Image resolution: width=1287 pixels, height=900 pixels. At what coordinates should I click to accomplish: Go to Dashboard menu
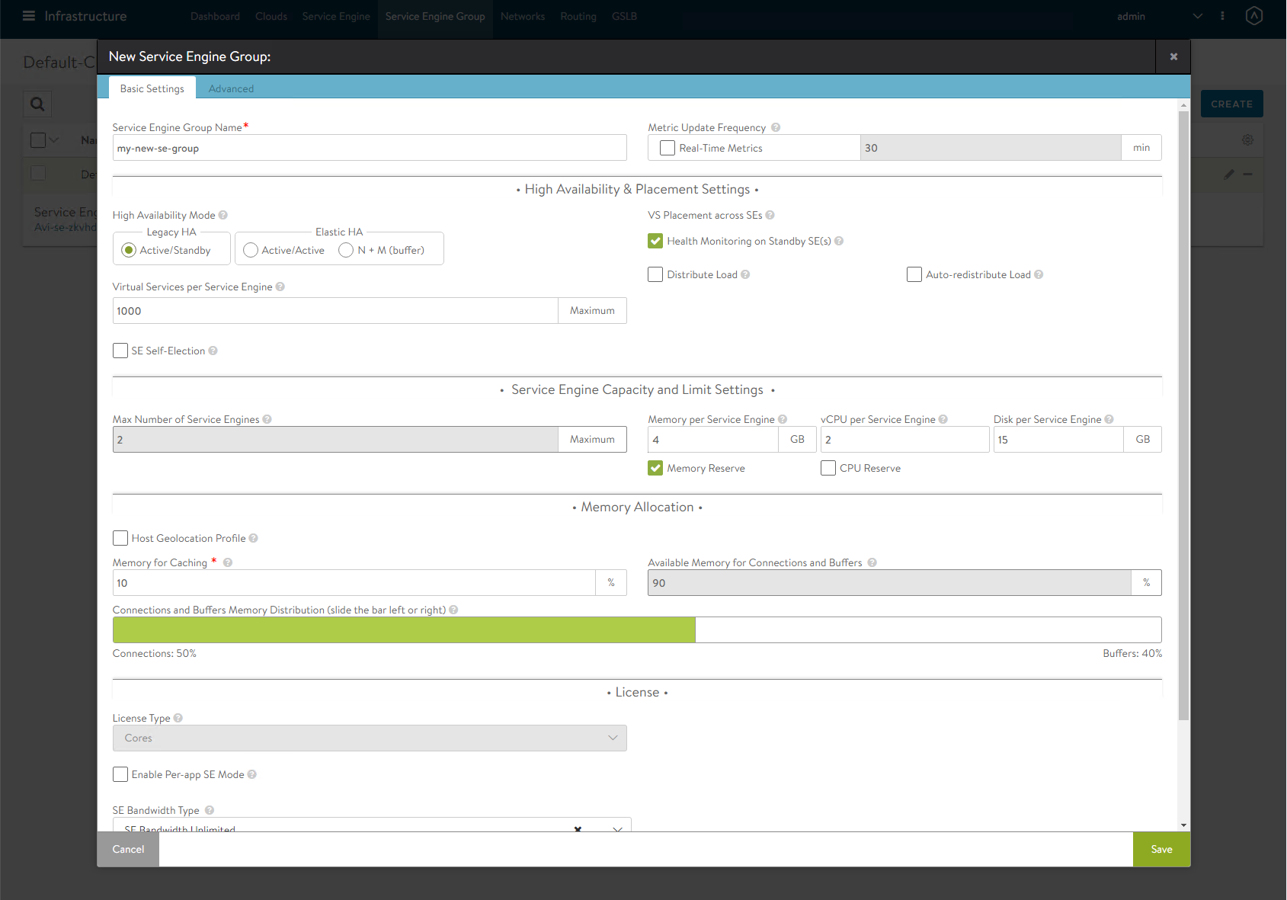point(215,16)
